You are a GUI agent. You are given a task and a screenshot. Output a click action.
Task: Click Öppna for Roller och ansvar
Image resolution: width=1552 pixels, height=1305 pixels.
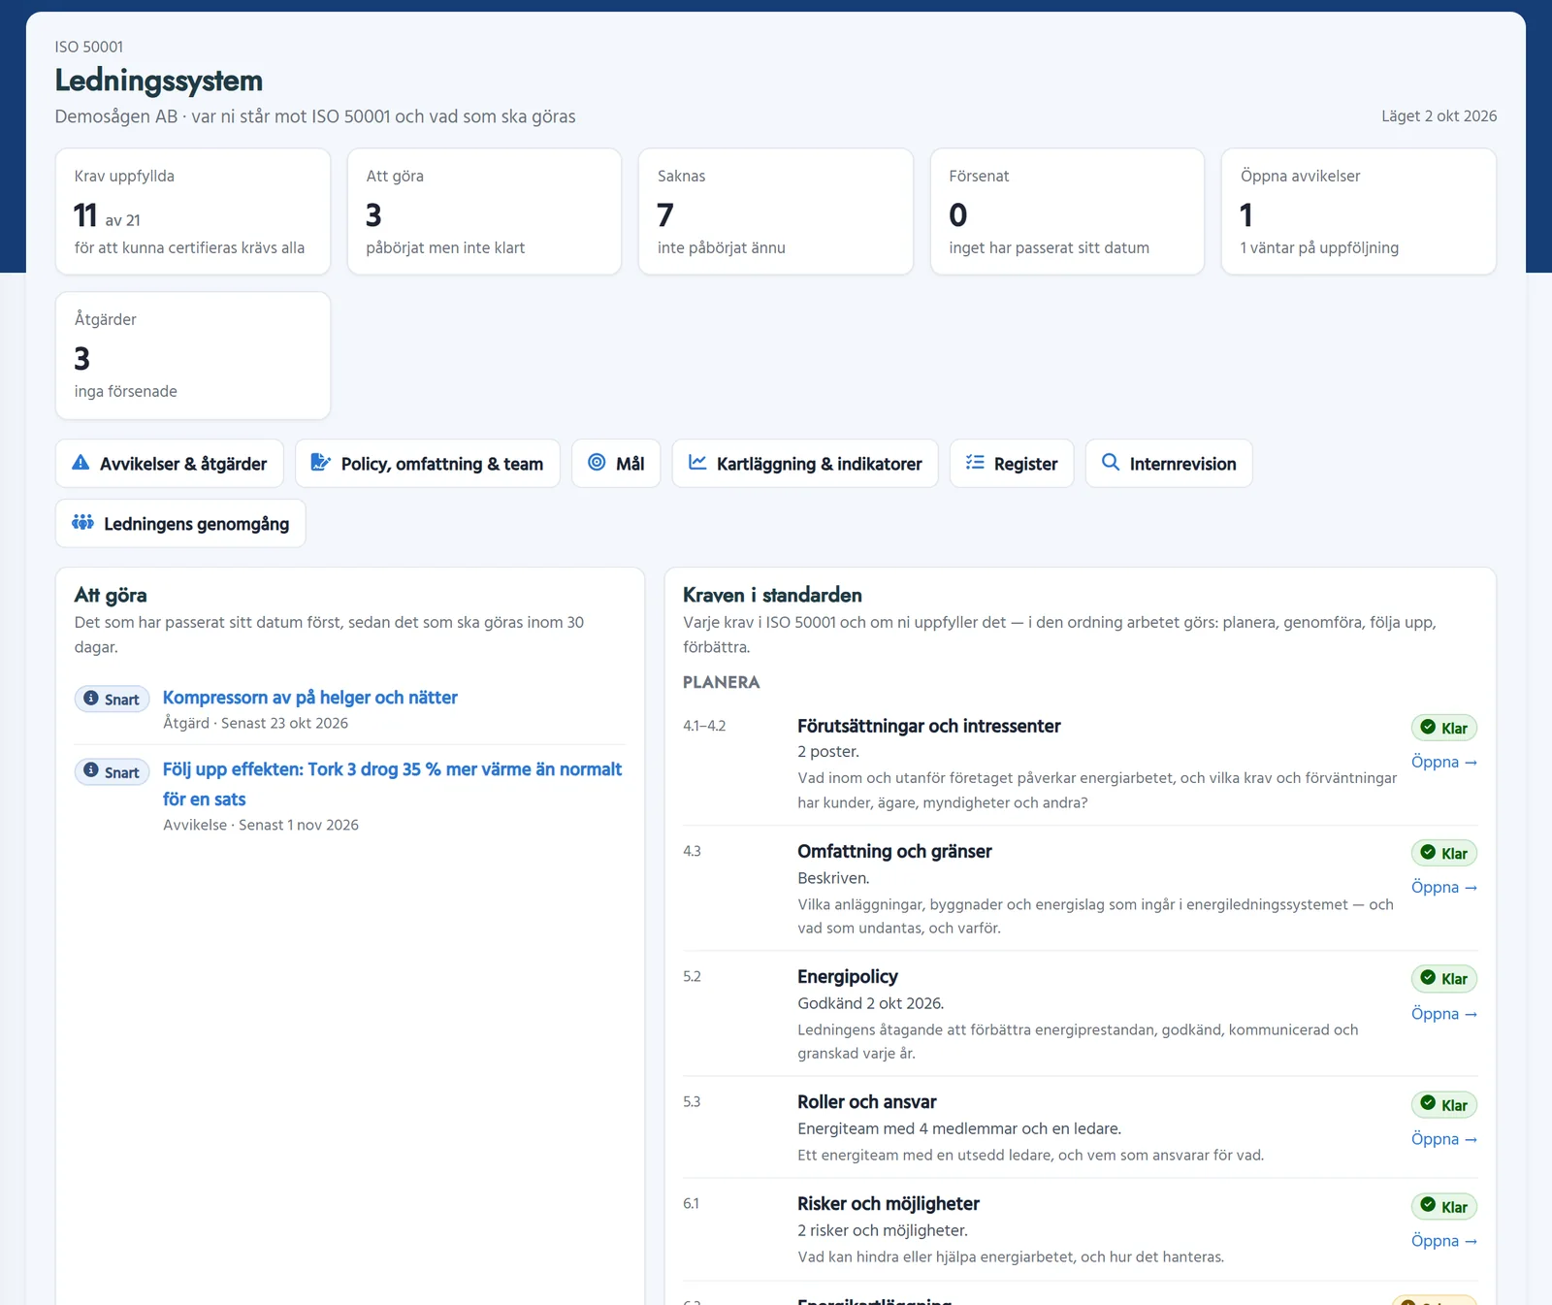tap(1444, 1139)
